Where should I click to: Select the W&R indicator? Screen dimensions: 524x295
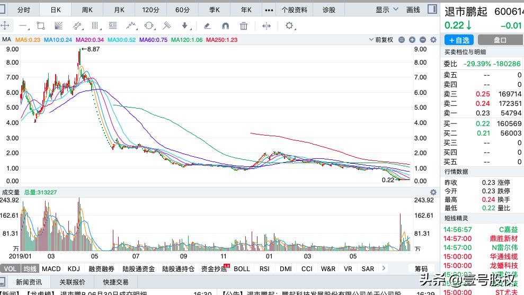(328, 269)
